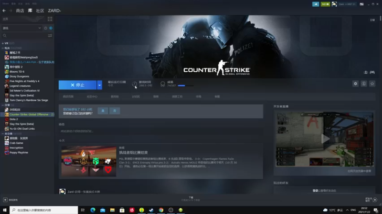Open Google Chrome from taskbar
The image size is (382, 214).
pos(161,210)
